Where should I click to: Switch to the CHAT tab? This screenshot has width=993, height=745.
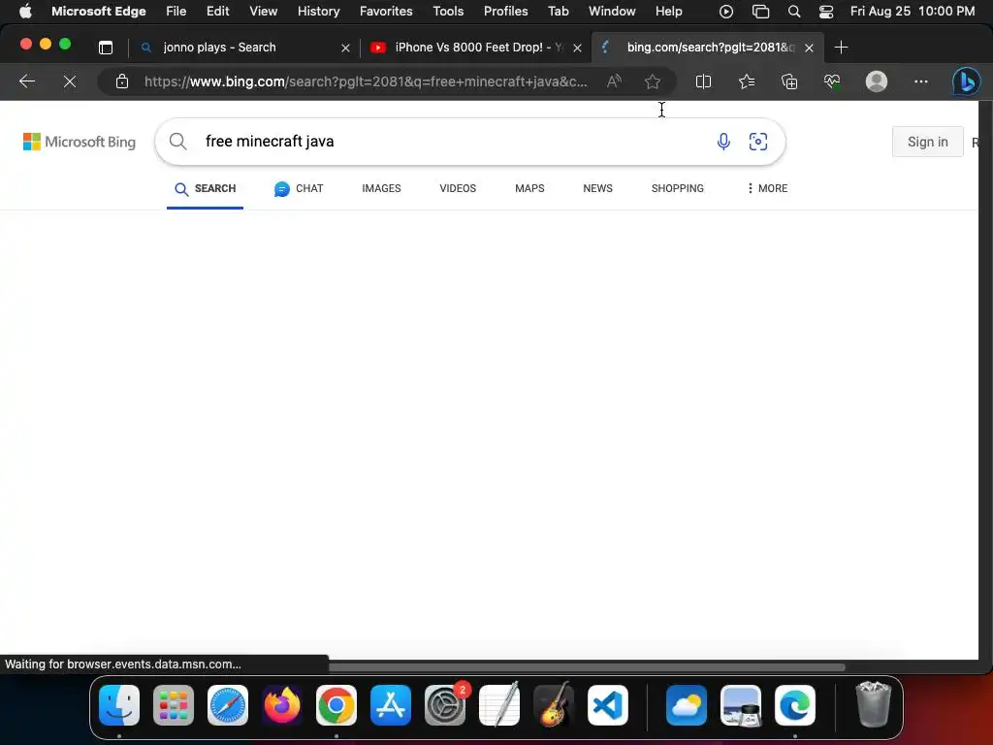[299, 189]
